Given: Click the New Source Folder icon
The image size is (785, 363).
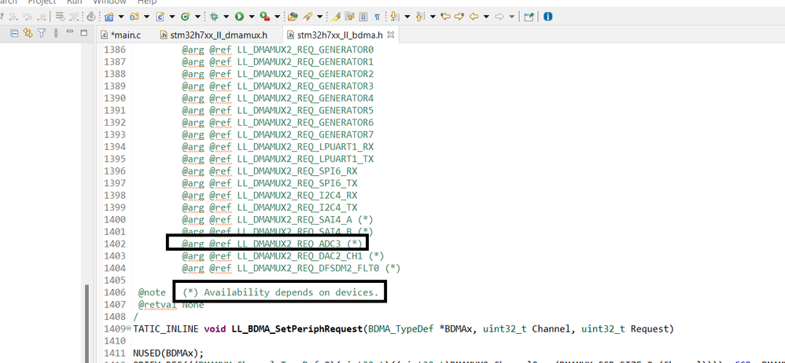Looking at the screenshot, I should pyautogui.click(x=135, y=16).
